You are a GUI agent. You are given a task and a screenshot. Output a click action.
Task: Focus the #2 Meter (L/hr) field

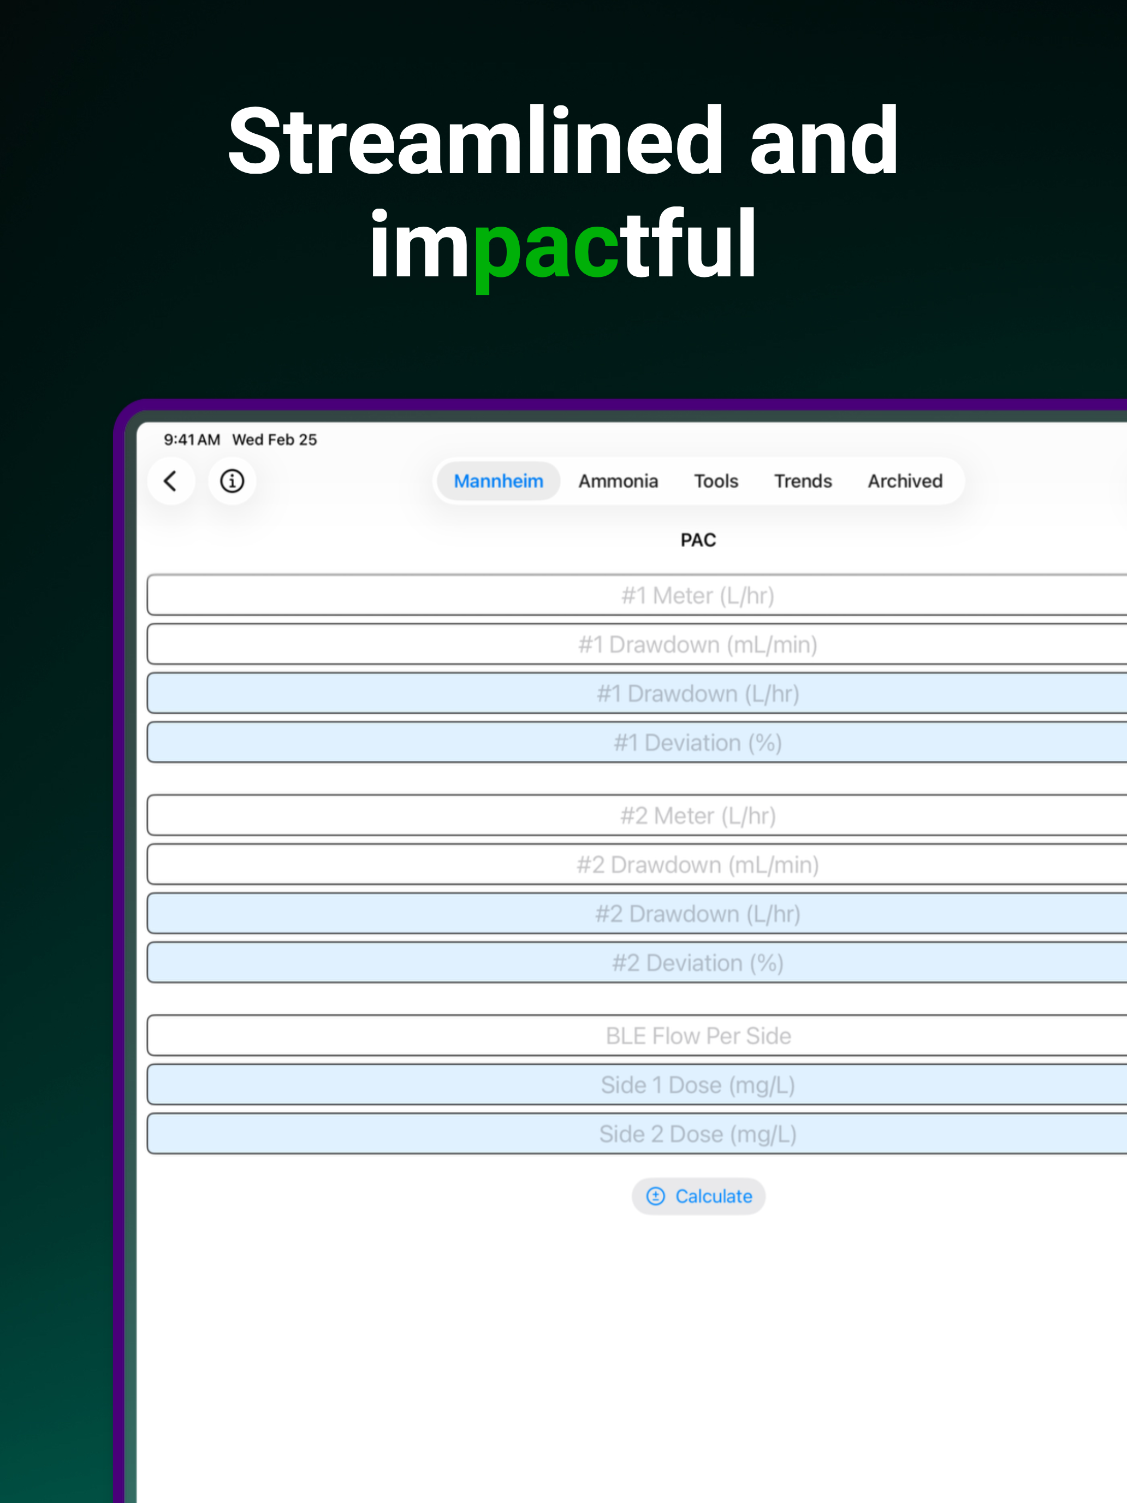click(x=637, y=815)
